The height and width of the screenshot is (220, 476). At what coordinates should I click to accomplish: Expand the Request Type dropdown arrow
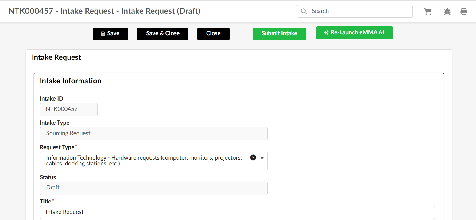coord(262,158)
